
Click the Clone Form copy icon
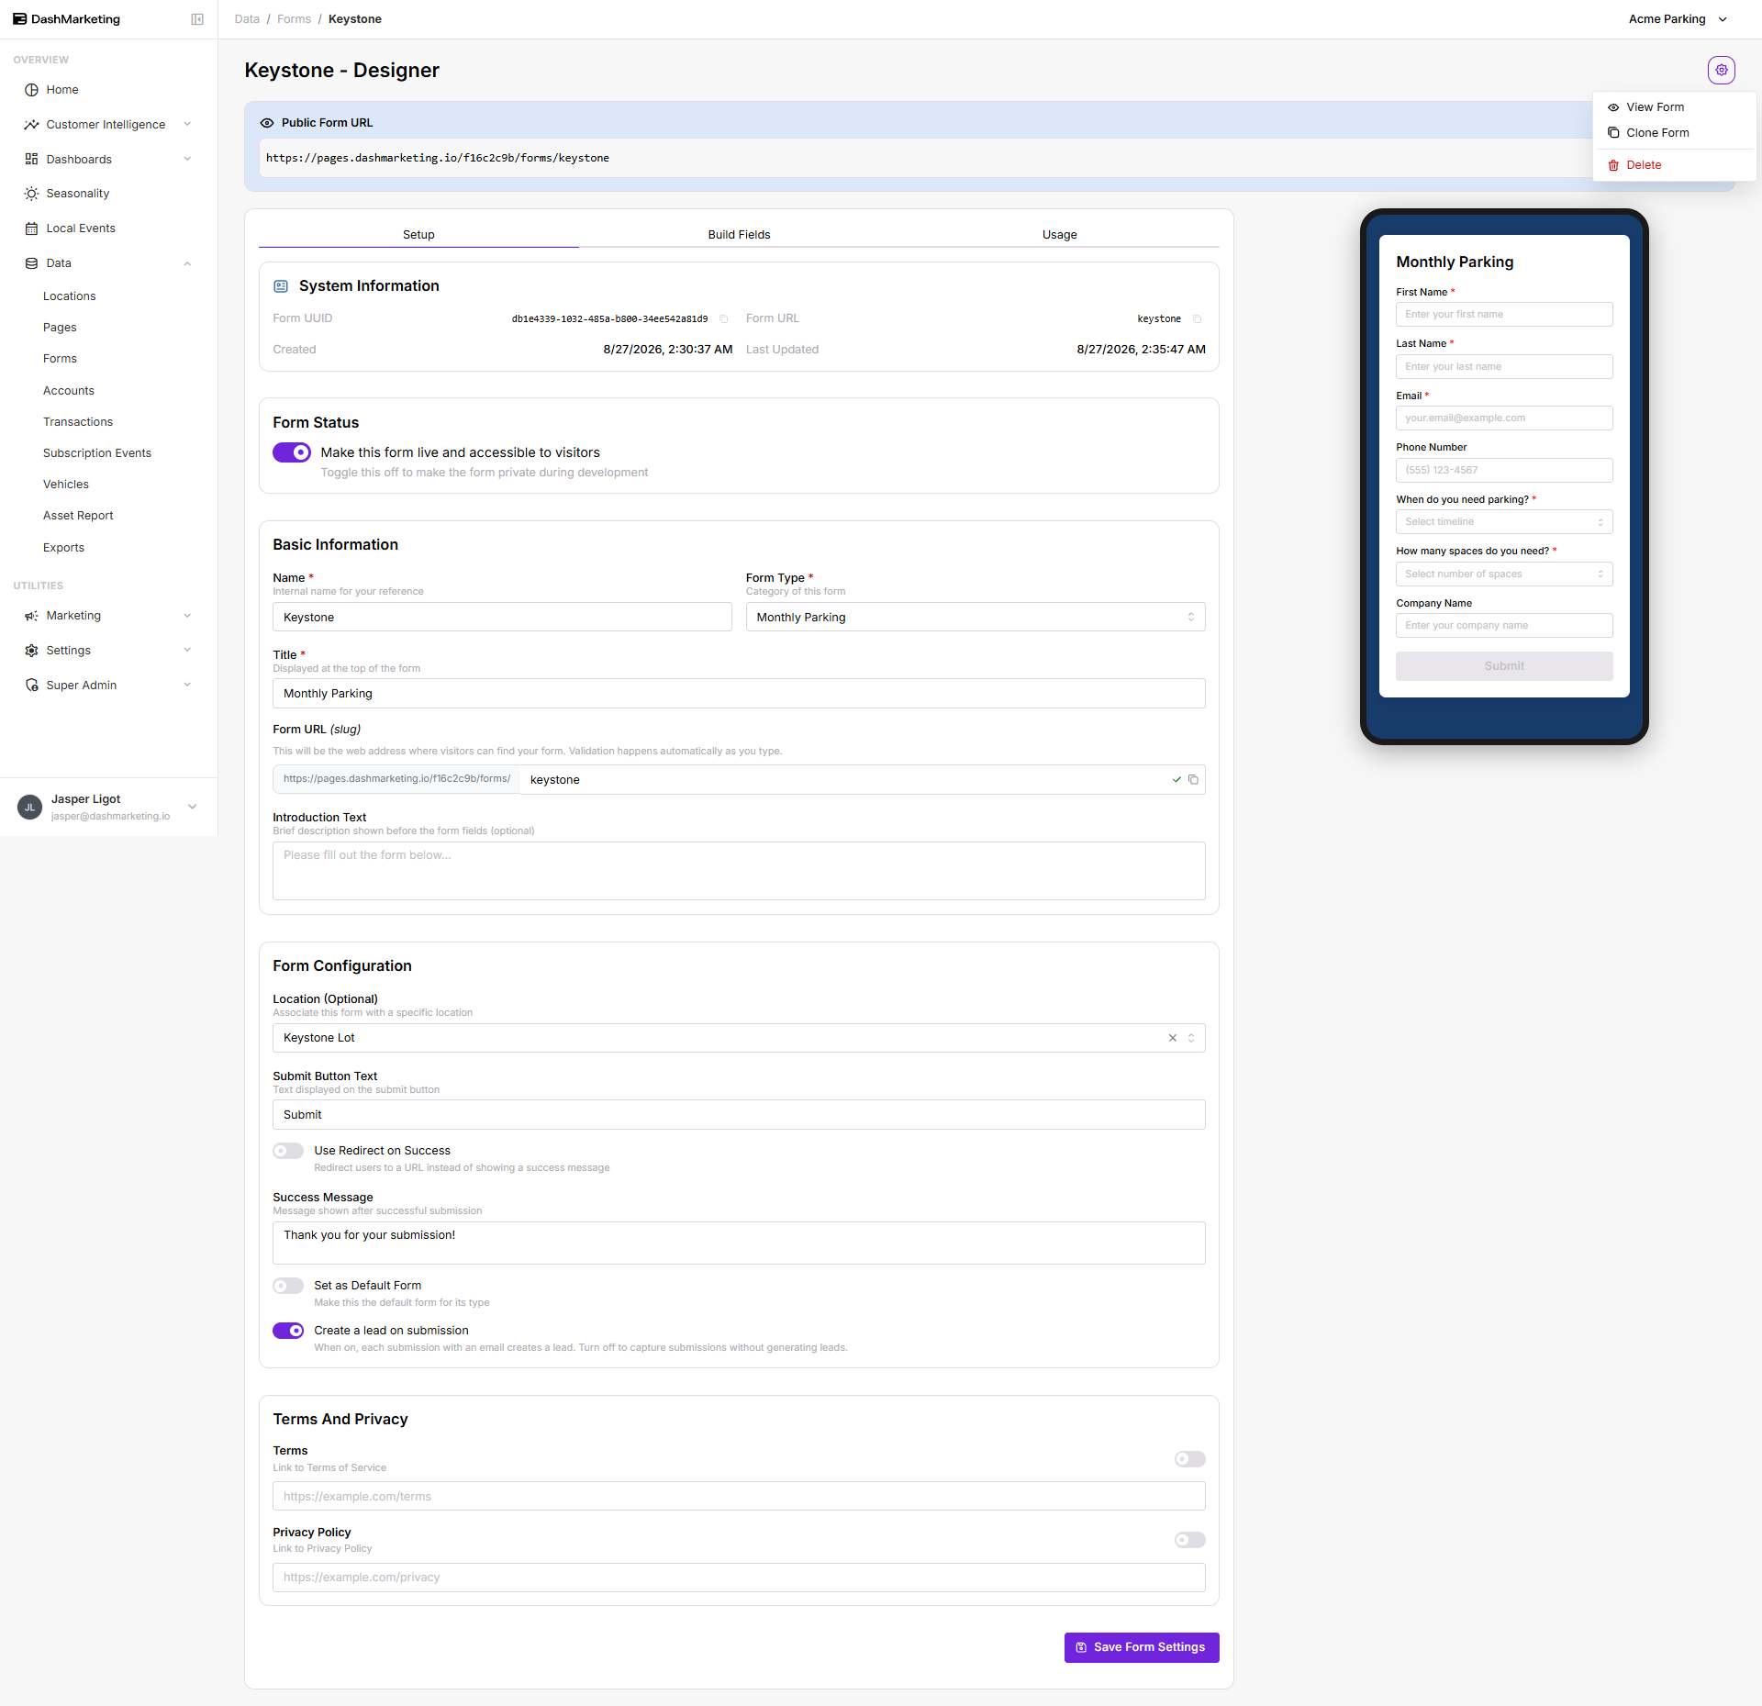(1612, 133)
